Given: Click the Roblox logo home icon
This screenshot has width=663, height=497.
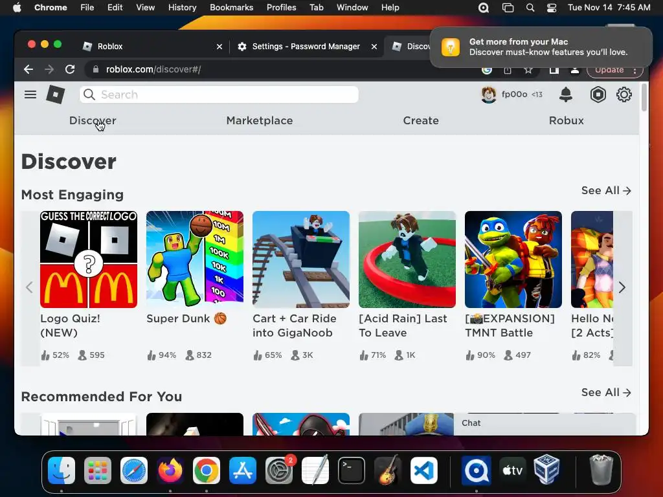Looking at the screenshot, I should click(x=56, y=94).
